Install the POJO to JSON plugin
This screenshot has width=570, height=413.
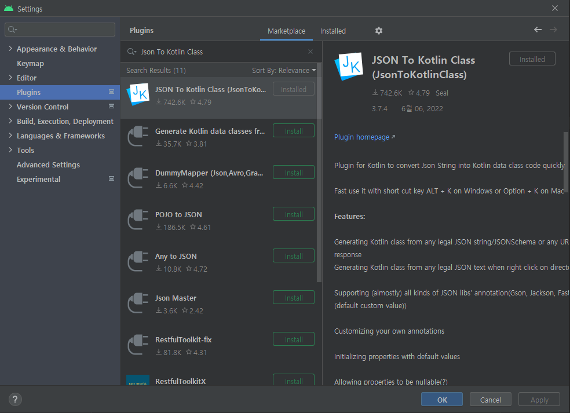click(293, 214)
